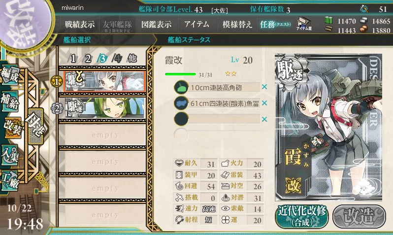Click the X beside the empty third slot
This screenshot has height=235, width=393.
click(x=264, y=119)
